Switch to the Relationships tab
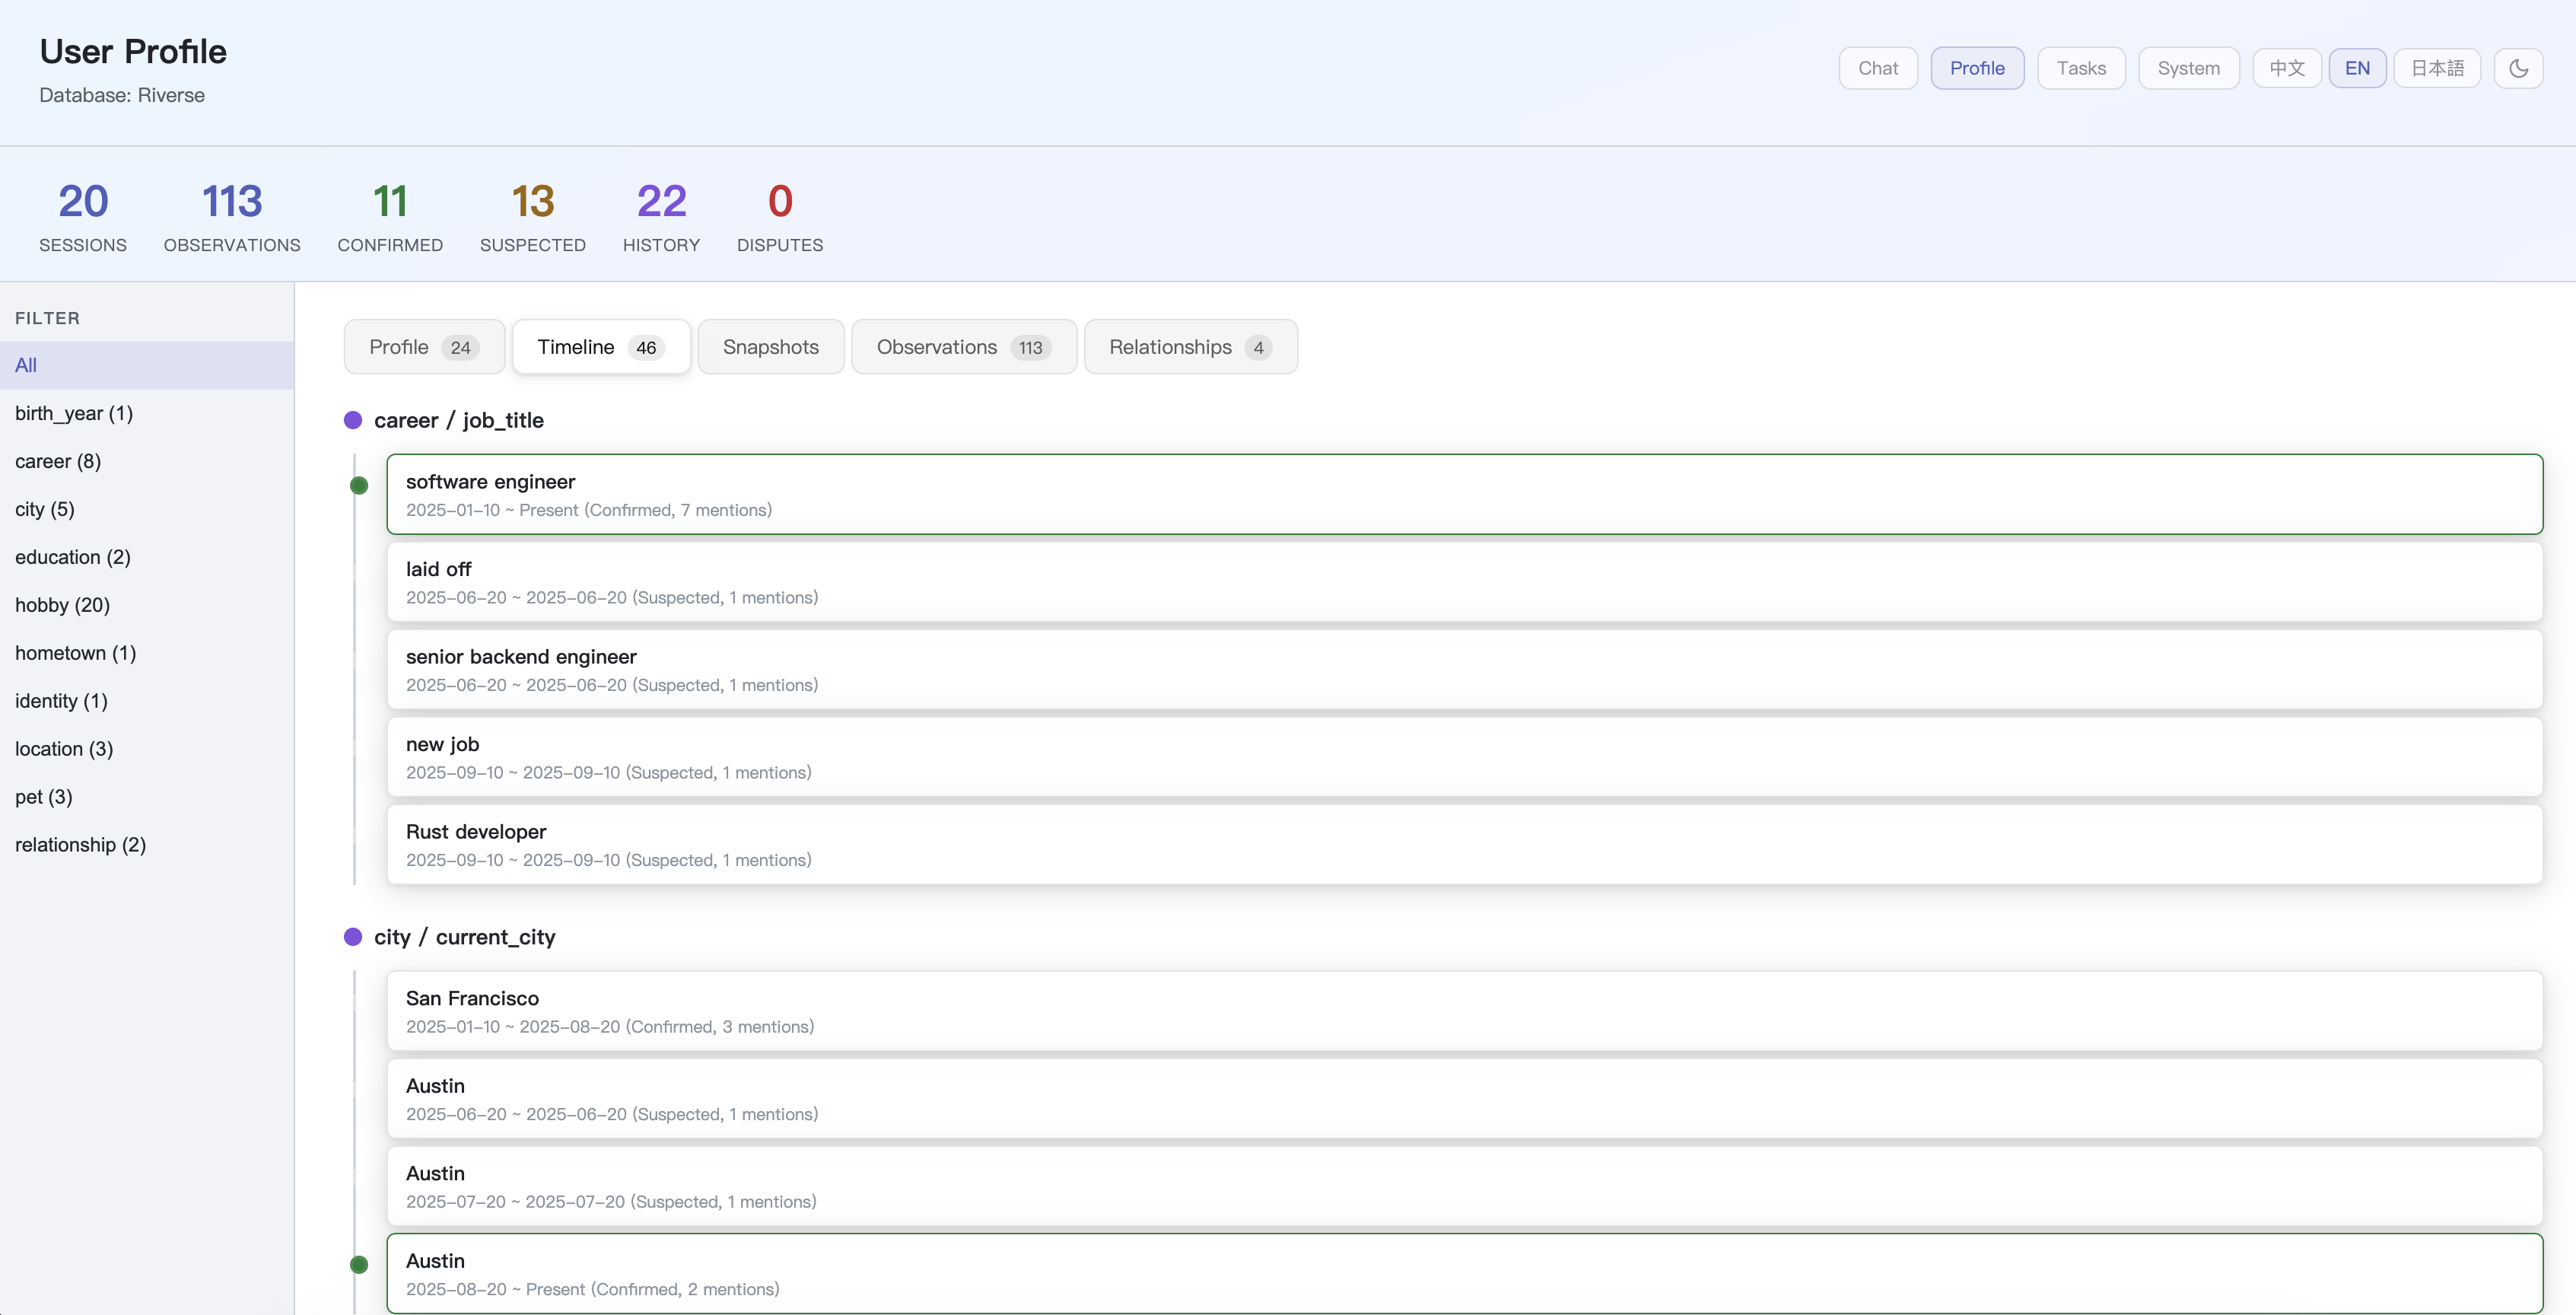The height and width of the screenshot is (1315, 2576). 1190,347
